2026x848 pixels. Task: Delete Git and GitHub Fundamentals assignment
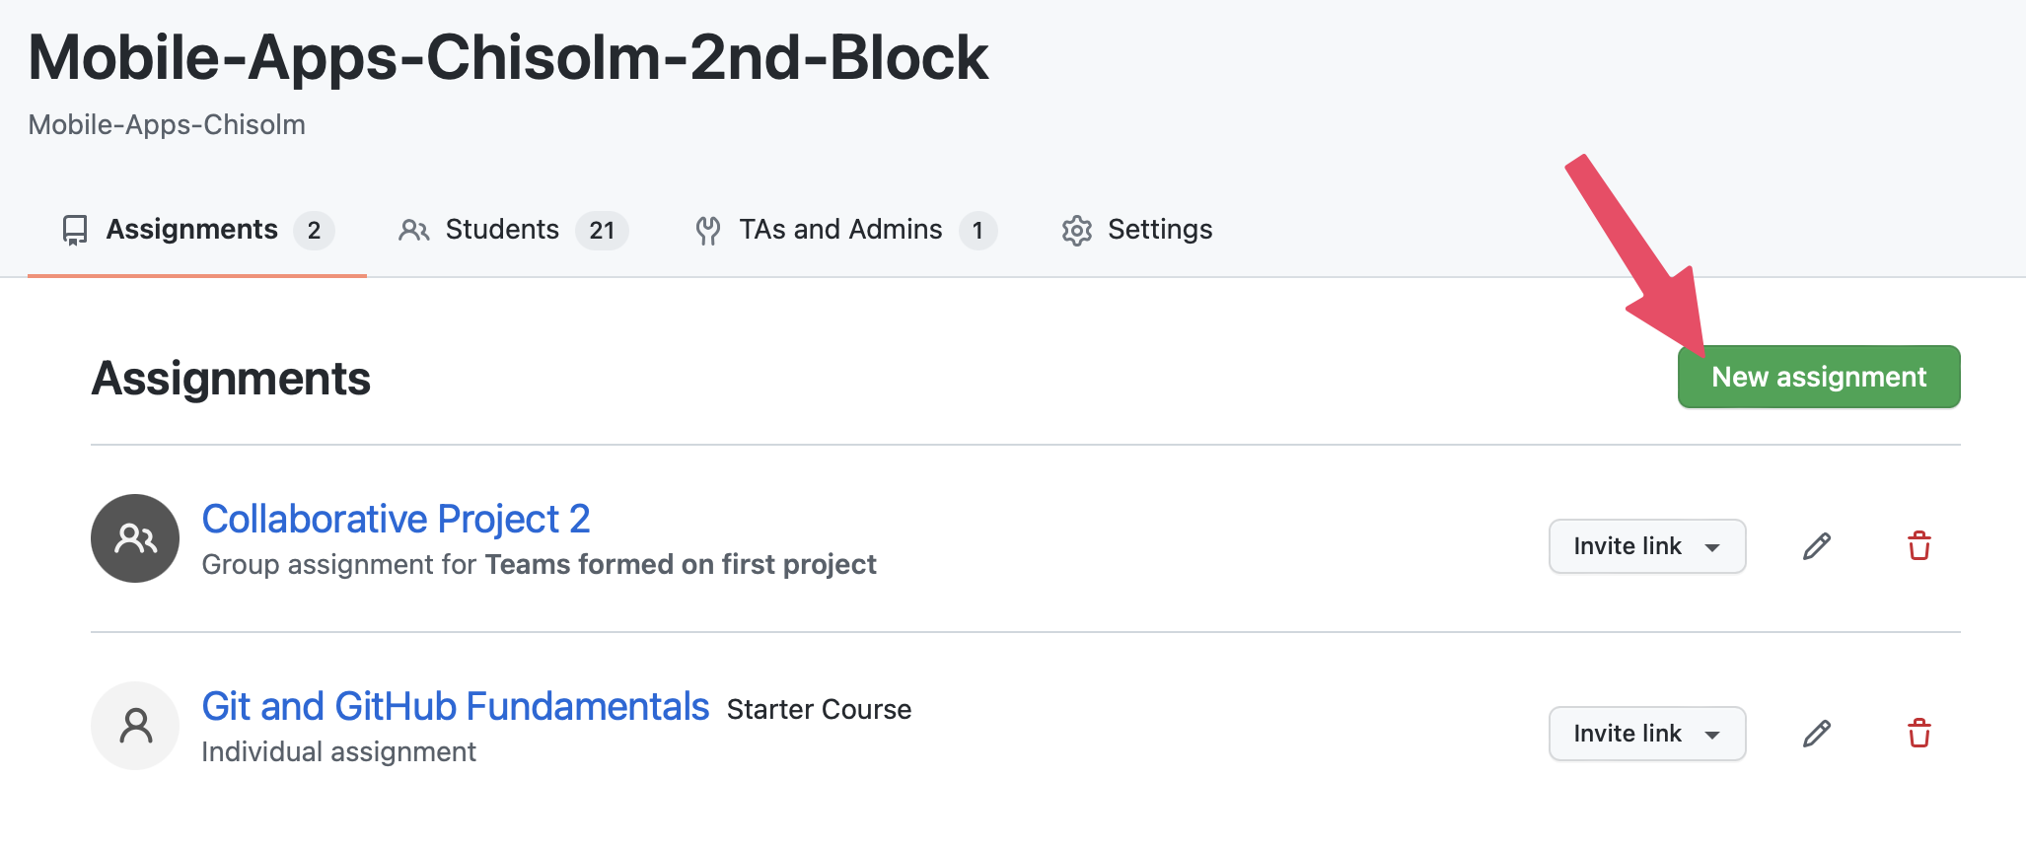click(x=1918, y=734)
